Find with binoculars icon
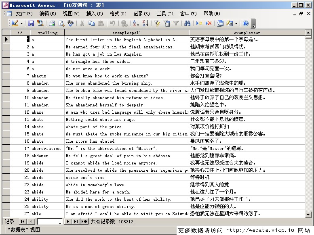Viewport: 314px width, 235px height. [x=187, y=23]
